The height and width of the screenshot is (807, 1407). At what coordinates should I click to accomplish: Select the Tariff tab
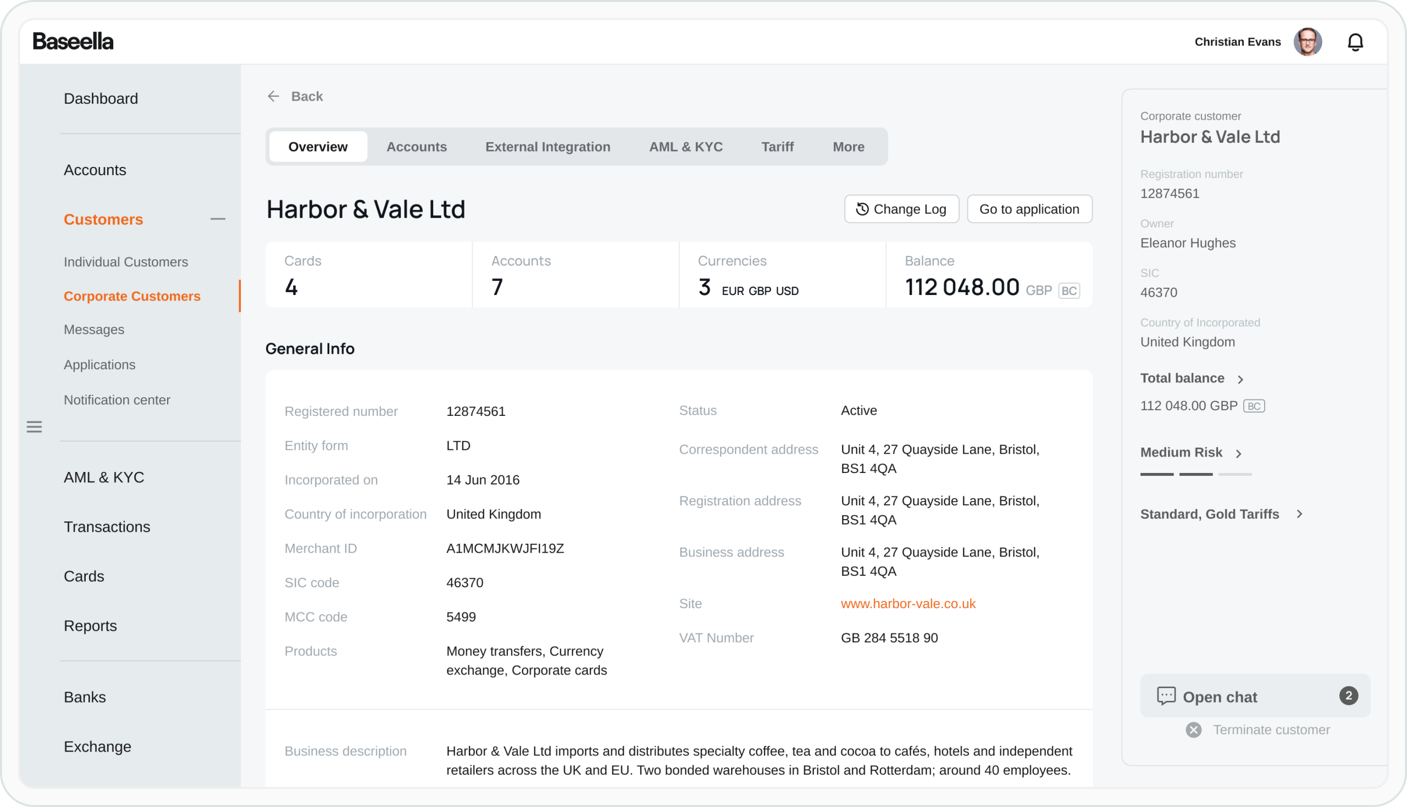(x=777, y=147)
